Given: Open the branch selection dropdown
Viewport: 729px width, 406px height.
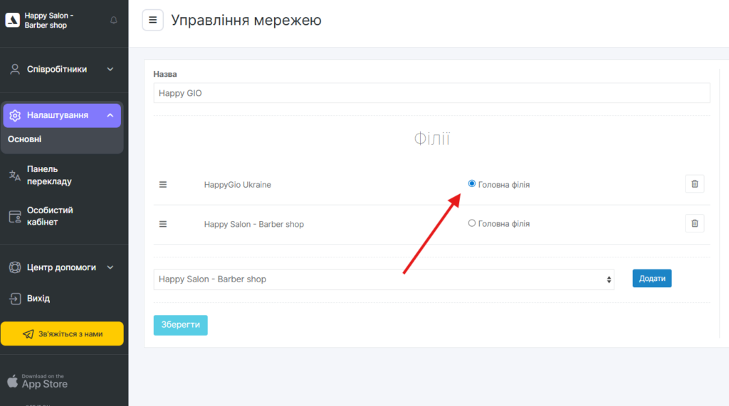Looking at the screenshot, I should (x=384, y=279).
